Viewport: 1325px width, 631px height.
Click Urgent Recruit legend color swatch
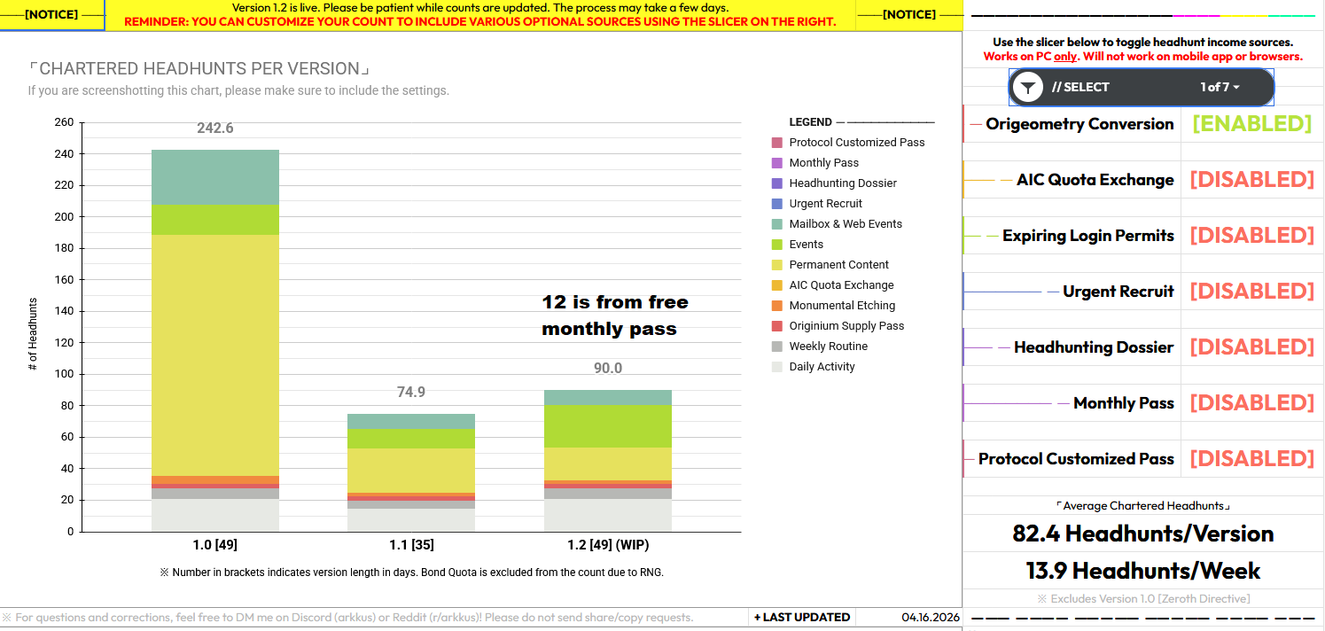[x=777, y=204]
